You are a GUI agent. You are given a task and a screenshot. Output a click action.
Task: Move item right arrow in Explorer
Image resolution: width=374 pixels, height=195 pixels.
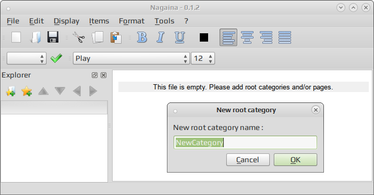click(93, 91)
